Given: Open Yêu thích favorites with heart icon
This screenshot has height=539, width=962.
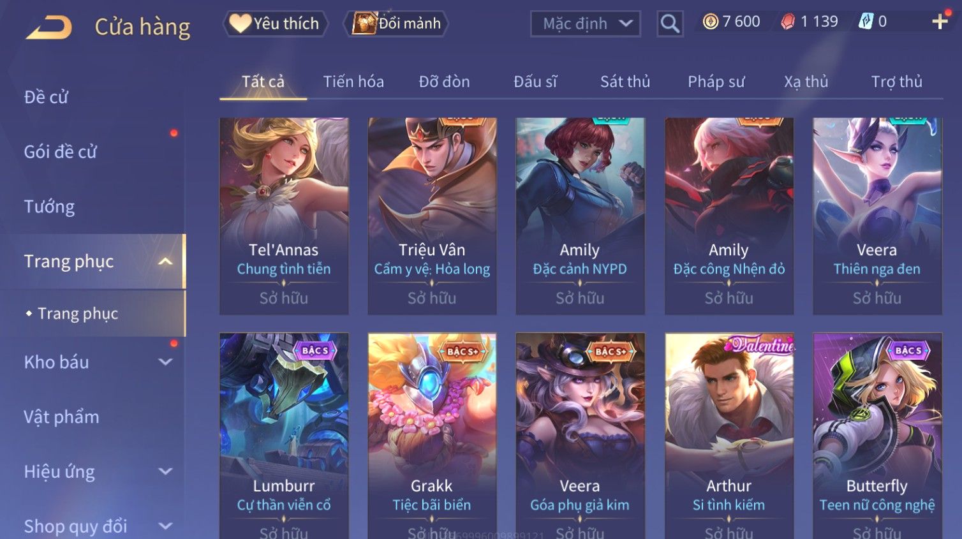Looking at the screenshot, I should 275,24.
